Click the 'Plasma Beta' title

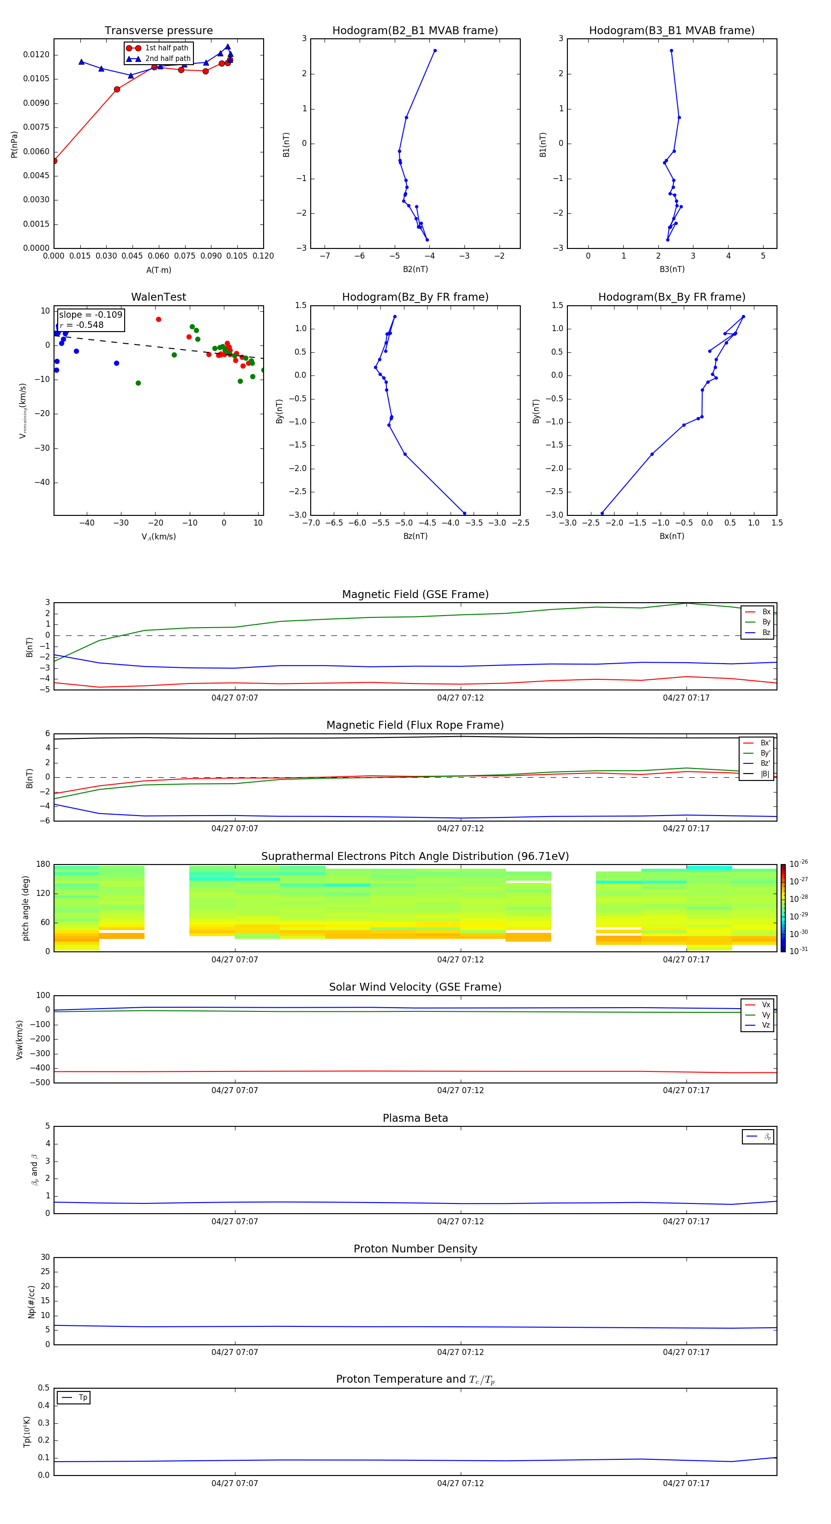click(x=415, y=1118)
